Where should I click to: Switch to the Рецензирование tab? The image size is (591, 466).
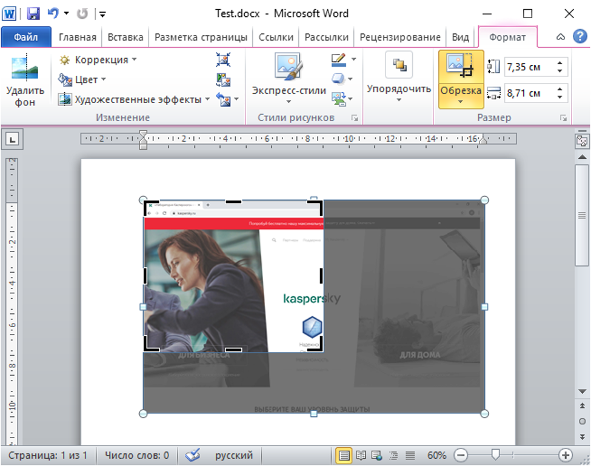pyautogui.click(x=399, y=37)
